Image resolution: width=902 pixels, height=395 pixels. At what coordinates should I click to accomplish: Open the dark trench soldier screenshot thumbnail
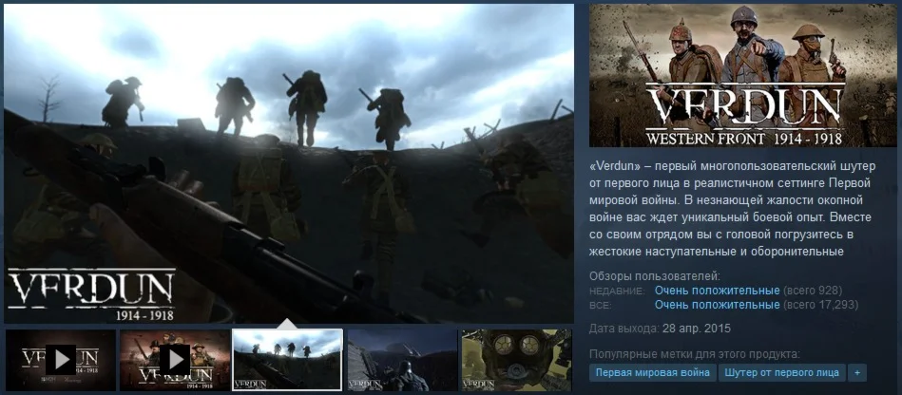(403, 360)
